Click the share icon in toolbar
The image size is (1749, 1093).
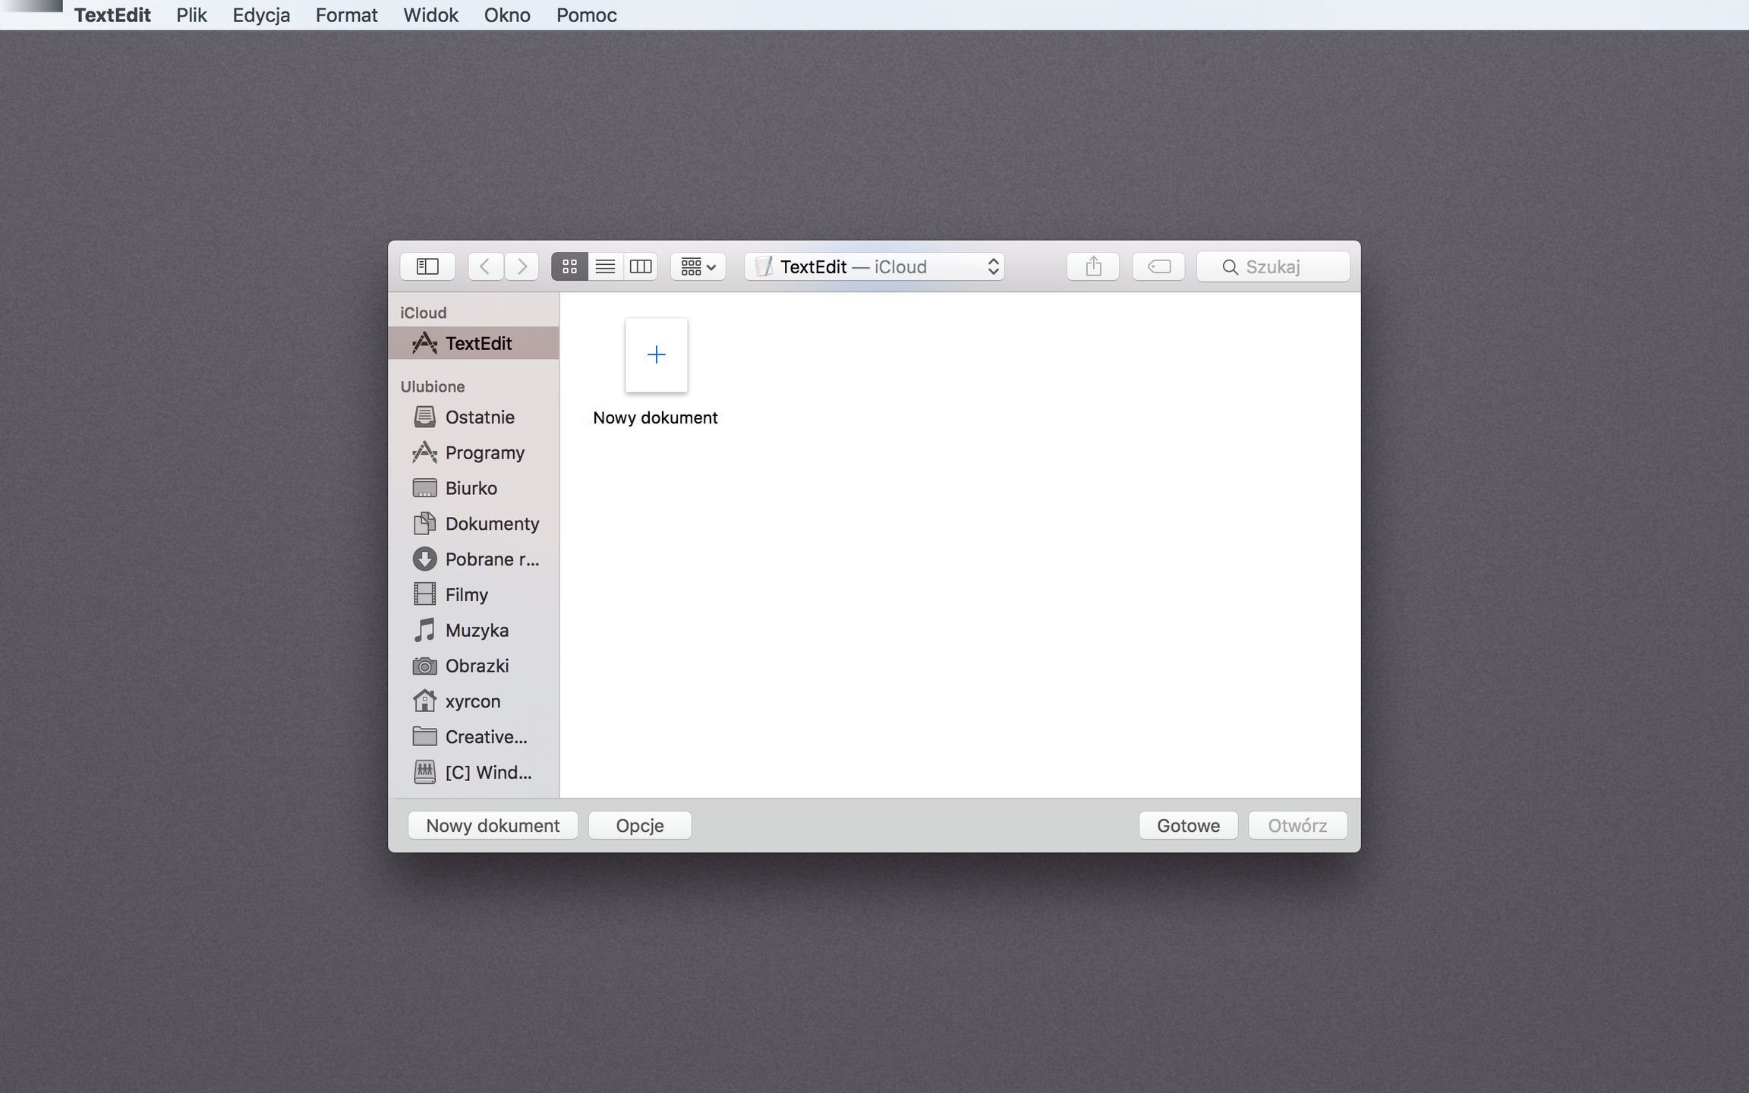click(x=1092, y=266)
